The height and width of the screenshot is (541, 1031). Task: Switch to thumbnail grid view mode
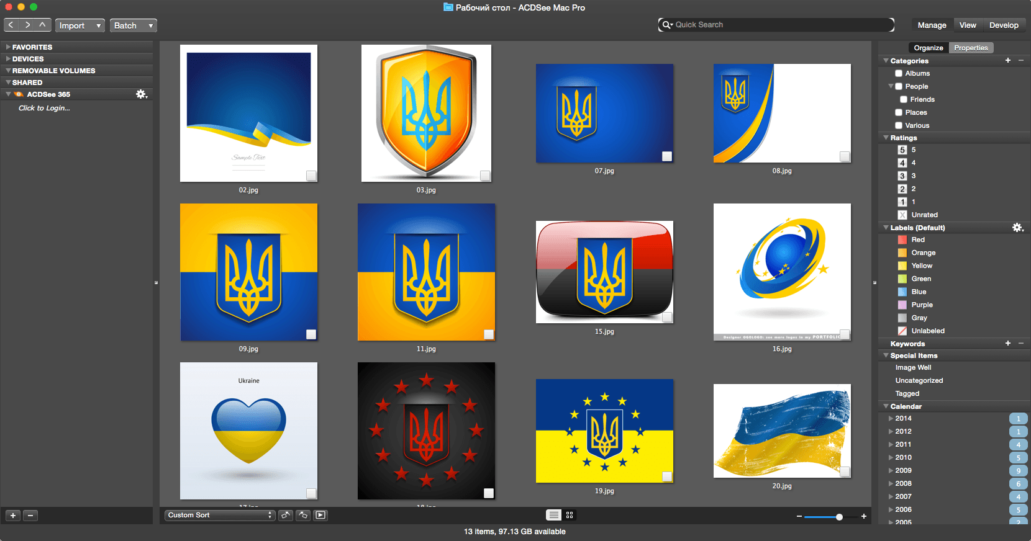[570, 515]
